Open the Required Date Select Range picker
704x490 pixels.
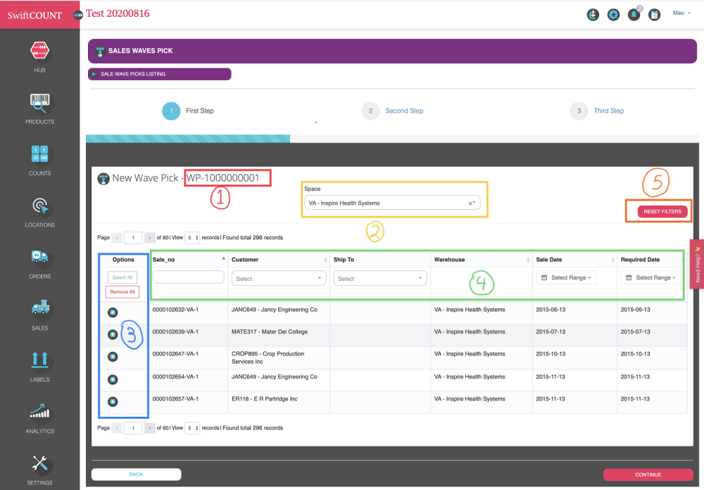tap(651, 277)
